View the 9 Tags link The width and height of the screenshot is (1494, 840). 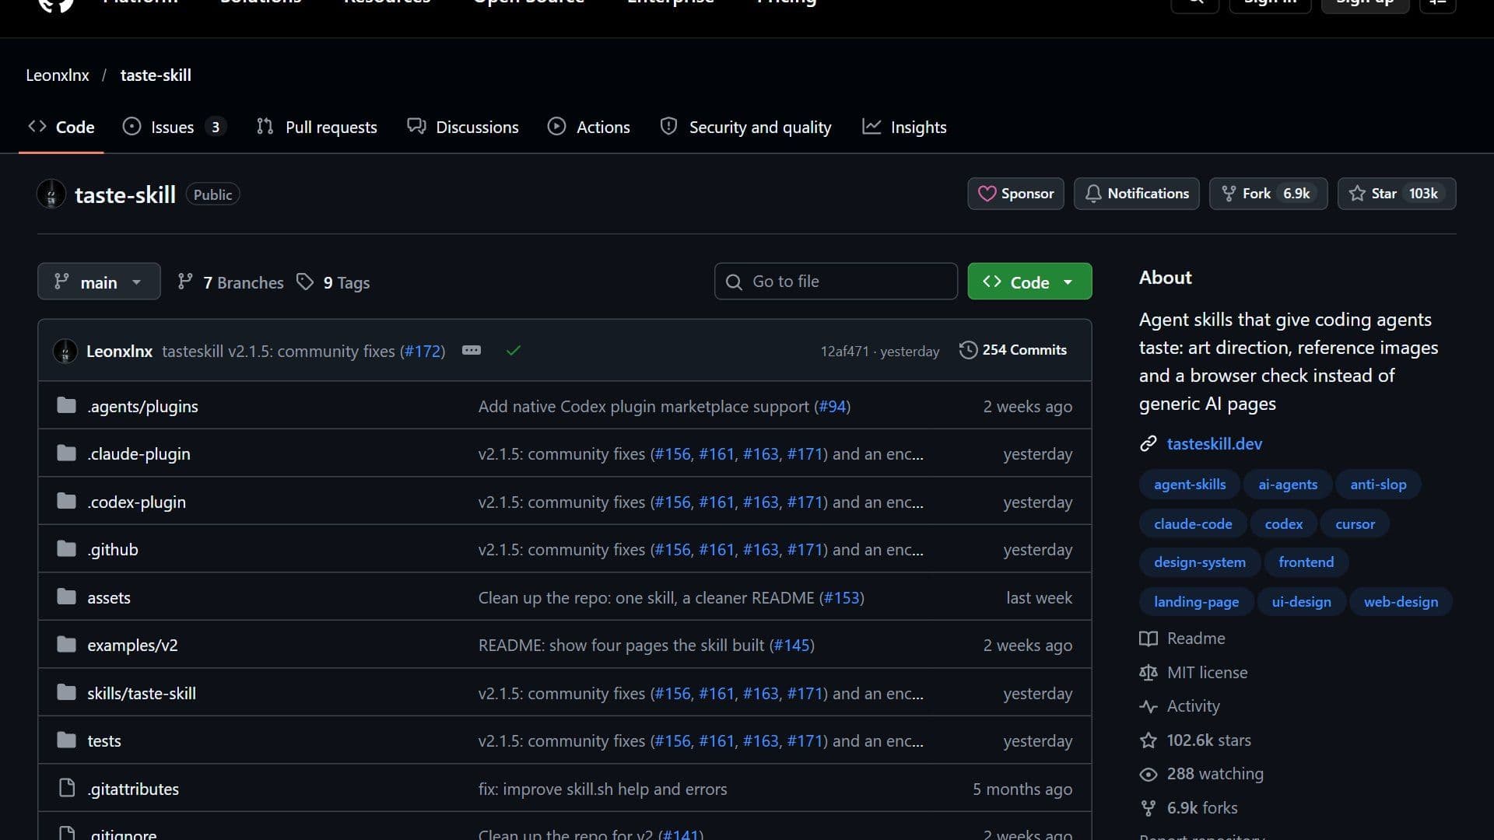pos(334,282)
